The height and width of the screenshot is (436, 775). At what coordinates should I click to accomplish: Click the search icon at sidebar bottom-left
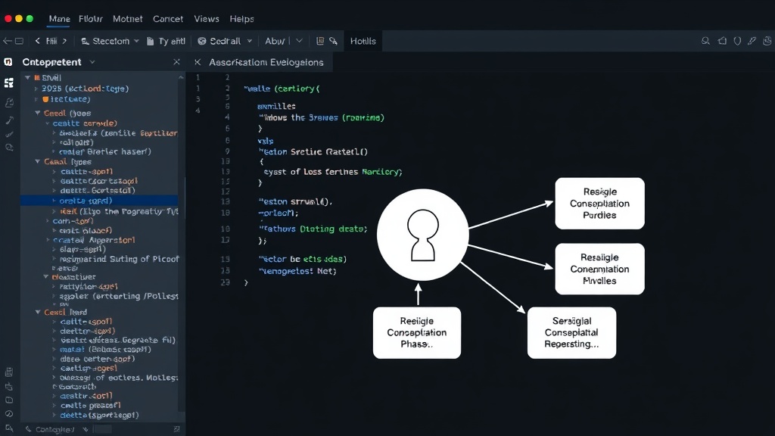(x=9, y=428)
